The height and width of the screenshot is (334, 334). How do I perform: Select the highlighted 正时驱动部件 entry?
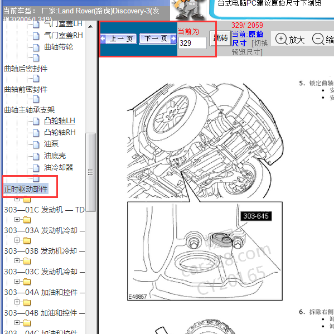(x=26, y=188)
